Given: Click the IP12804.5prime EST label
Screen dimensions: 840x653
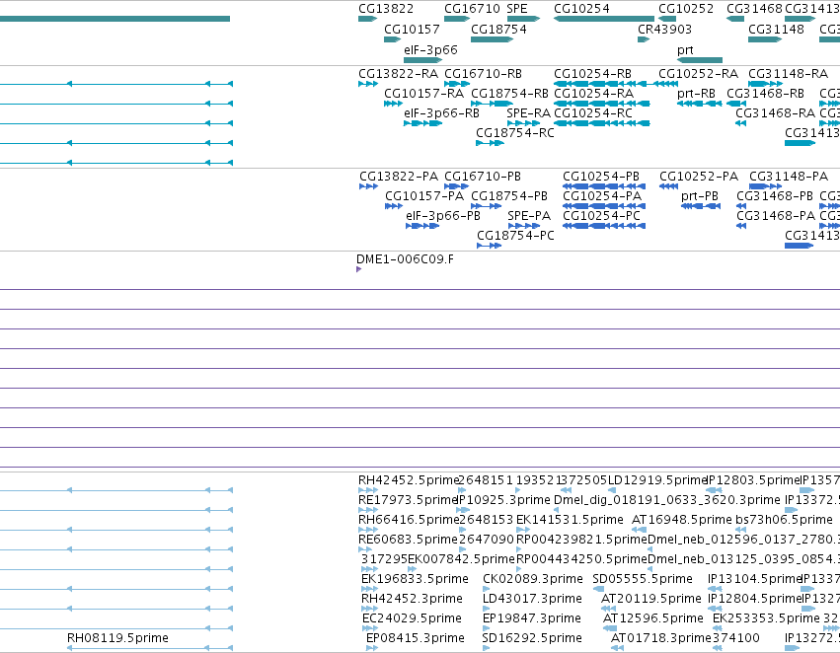Looking at the screenshot, I should [x=754, y=599].
